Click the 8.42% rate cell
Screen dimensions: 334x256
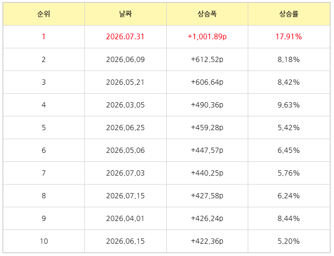pyautogui.click(x=289, y=82)
